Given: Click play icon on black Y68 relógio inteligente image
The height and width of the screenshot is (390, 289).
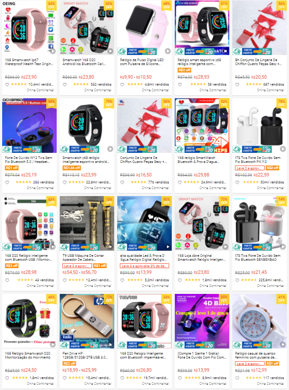Looking at the screenshot, I should tap(110, 149).
